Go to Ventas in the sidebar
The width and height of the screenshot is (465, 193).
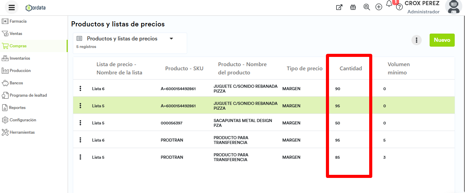(16, 34)
